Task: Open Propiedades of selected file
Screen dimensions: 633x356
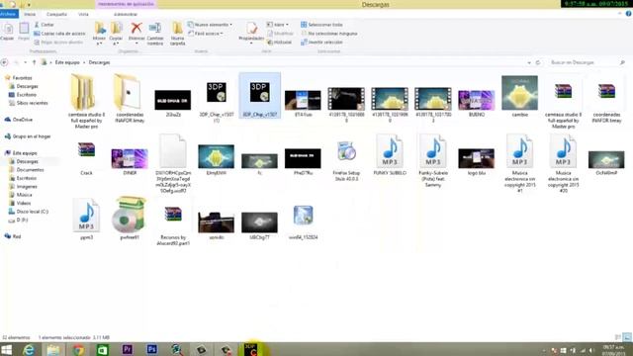Action: tap(251, 32)
